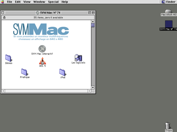Viewport: 177px width, 132px height.
Task: Select the Pratique folder icon
Action: click(24, 72)
